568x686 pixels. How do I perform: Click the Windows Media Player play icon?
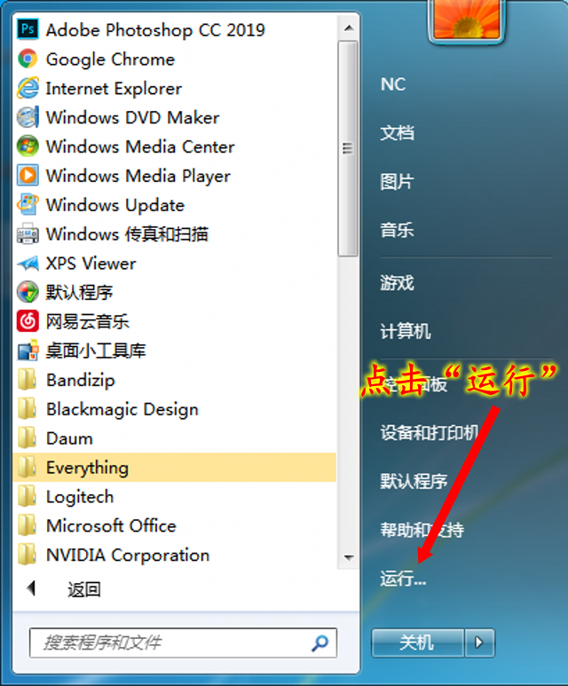pyautogui.click(x=28, y=176)
